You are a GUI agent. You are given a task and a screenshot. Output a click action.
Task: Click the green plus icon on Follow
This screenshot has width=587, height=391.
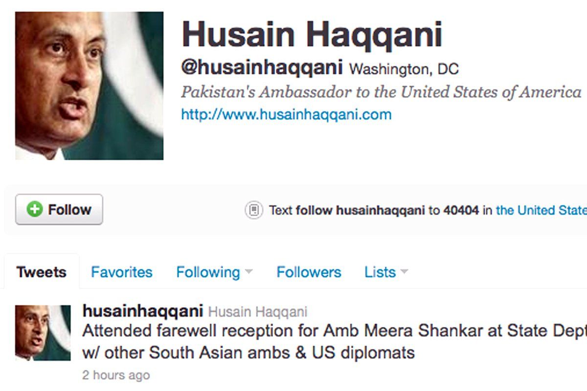point(35,210)
